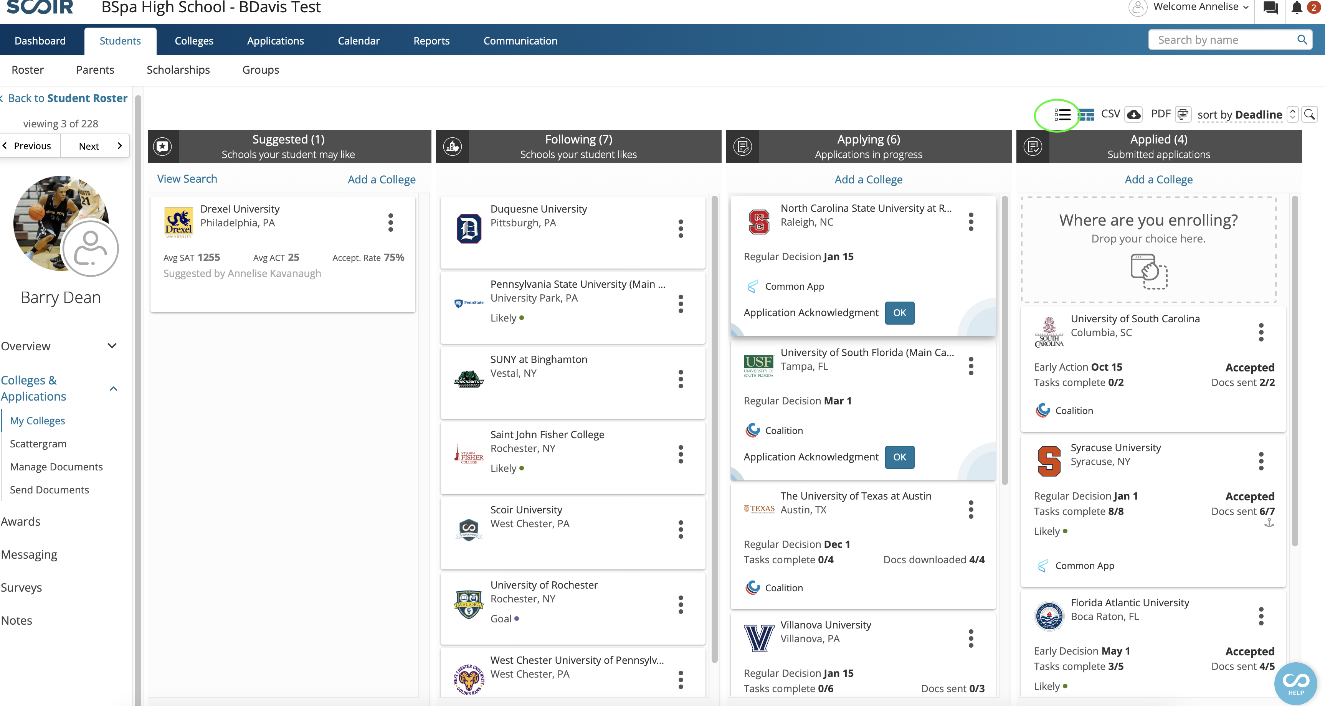
Task: Open Notes section
Action: pos(17,620)
